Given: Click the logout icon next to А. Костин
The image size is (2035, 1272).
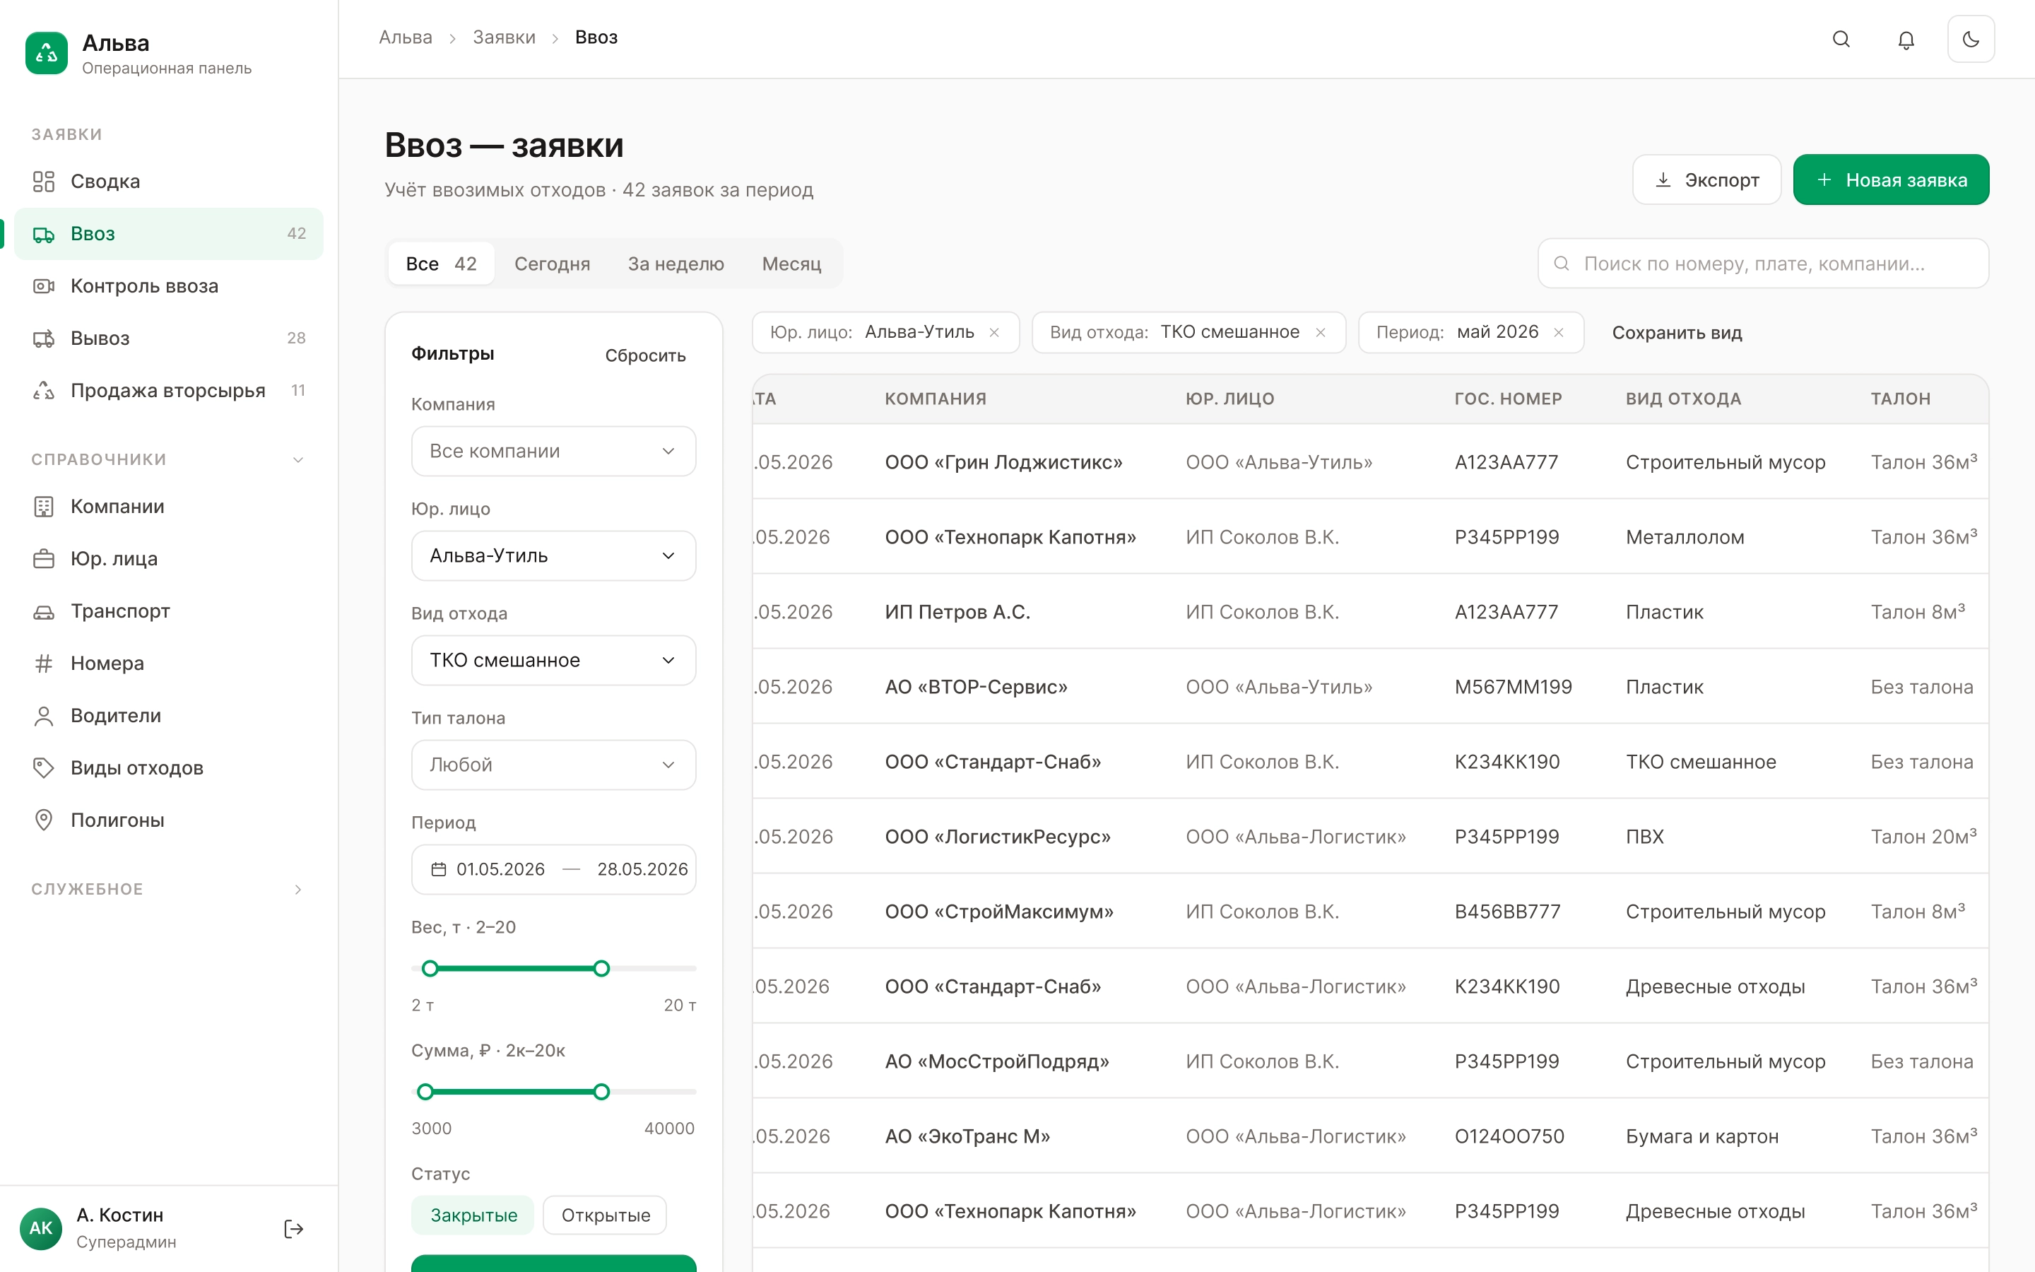Looking at the screenshot, I should coord(293,1229).
